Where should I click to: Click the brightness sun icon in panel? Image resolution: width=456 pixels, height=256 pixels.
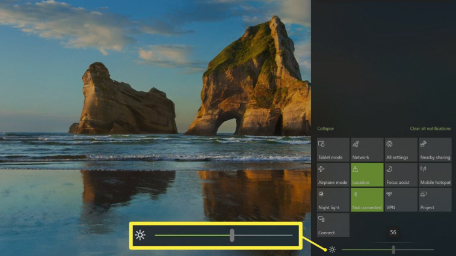(x=332, y=249)
